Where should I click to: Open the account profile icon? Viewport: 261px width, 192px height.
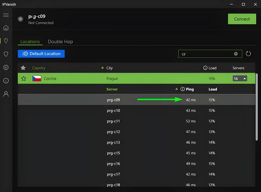click(6, 94)
